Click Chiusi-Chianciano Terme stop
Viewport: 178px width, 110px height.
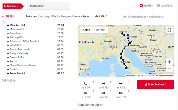coord(23,65)
